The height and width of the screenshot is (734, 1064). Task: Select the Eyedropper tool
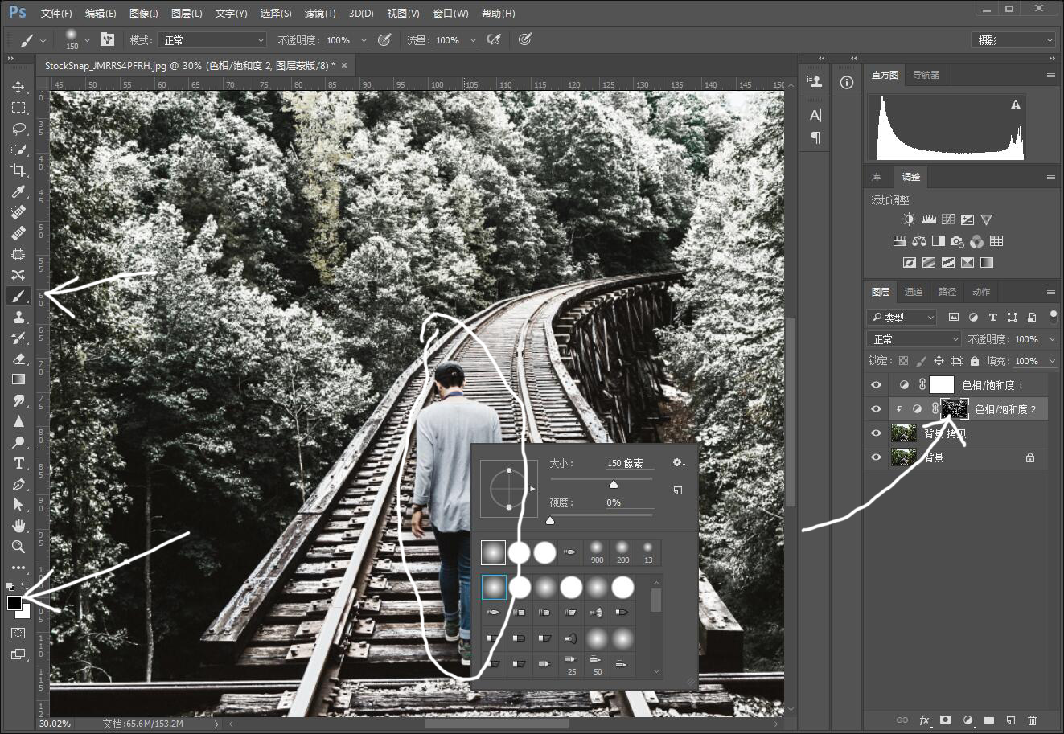click(x=18, y=191)
